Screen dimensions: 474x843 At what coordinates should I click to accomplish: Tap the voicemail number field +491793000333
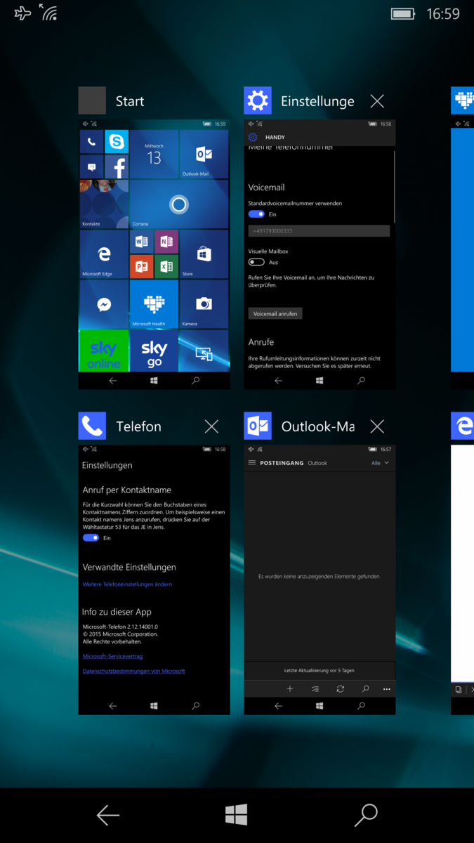coord(319,230)
